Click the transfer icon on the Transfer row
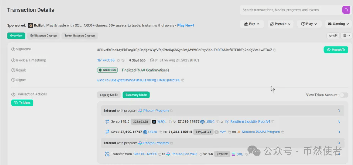This screenshot has height=165, width=353. 107,154
